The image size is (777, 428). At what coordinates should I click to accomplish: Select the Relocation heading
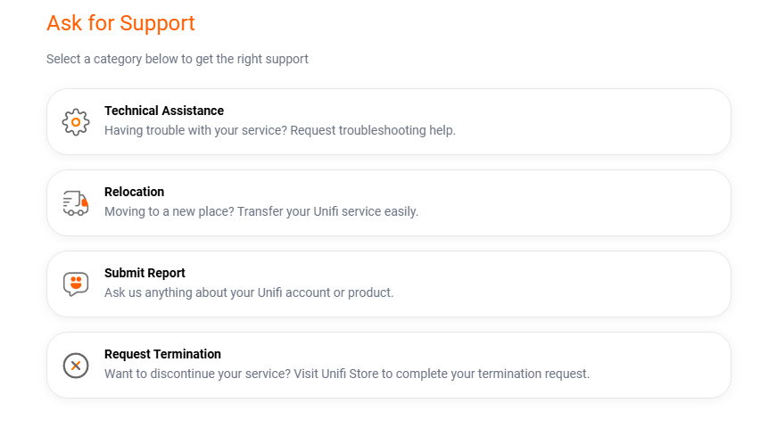135,192
